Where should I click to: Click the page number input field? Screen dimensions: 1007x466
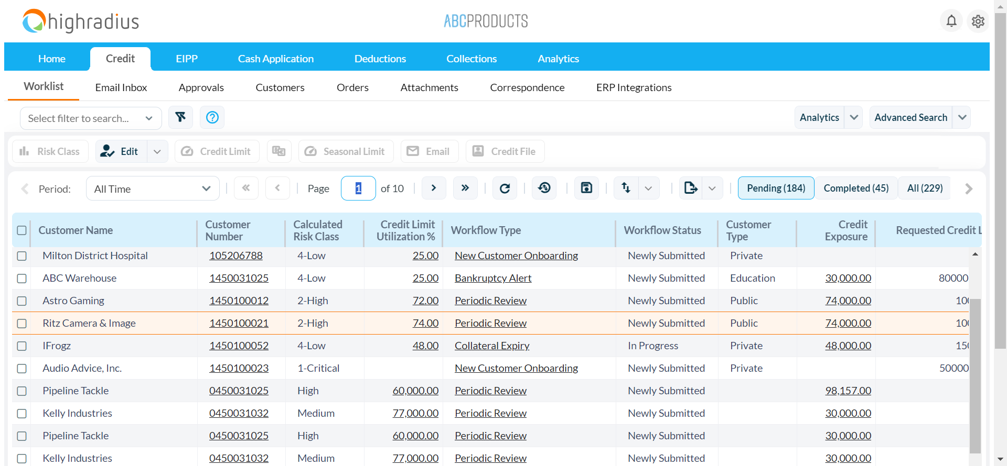pos(358,188)
